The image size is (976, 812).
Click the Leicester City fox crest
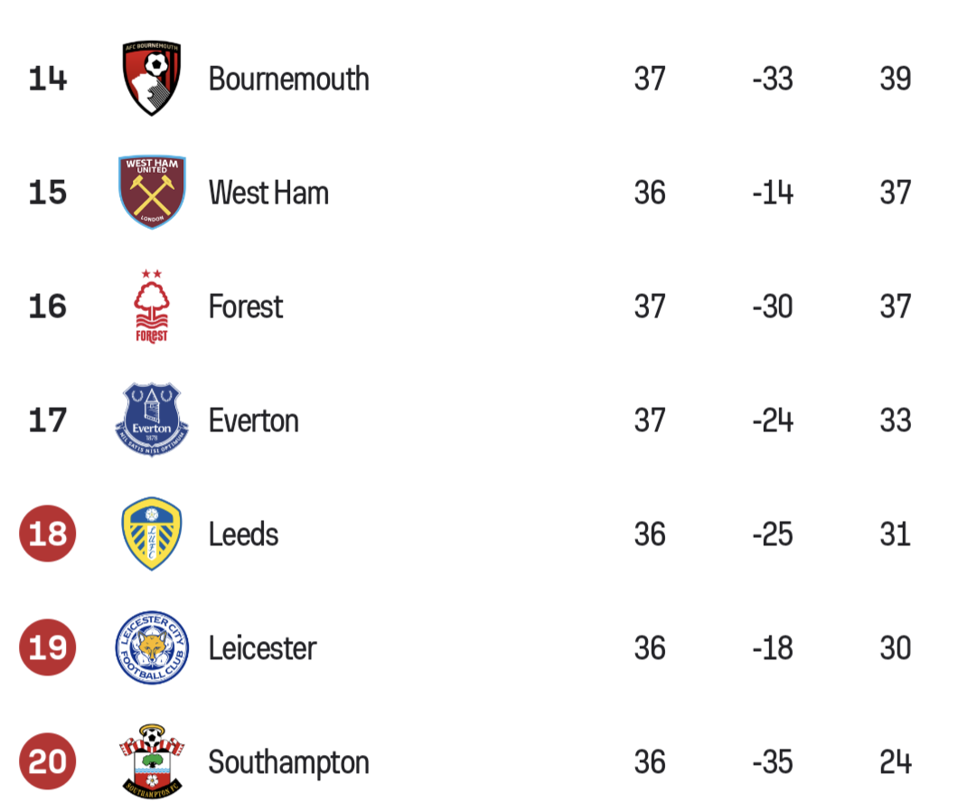tap(152, 647)
